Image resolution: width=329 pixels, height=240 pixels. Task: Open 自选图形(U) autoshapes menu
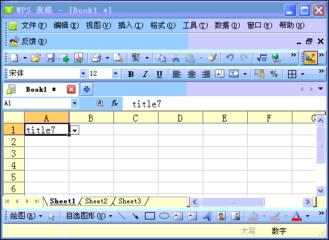(89, 216)
